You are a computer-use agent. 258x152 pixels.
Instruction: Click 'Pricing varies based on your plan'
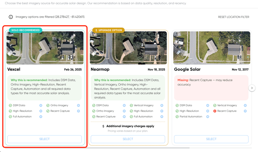128,131
